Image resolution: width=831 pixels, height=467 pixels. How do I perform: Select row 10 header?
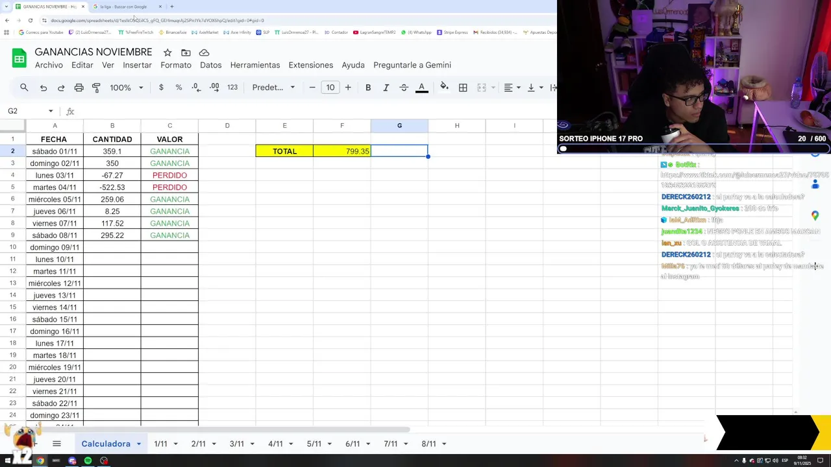click(x=12, y=247)
